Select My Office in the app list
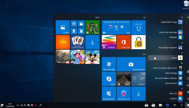This screenshot has width=189, height=108. (x=165, y=93)
